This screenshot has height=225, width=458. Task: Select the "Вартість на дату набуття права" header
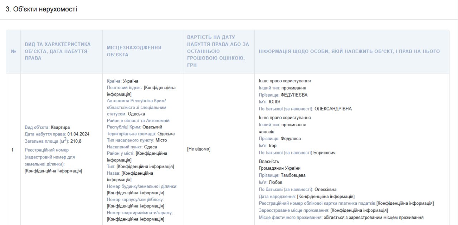coord(218,51)
